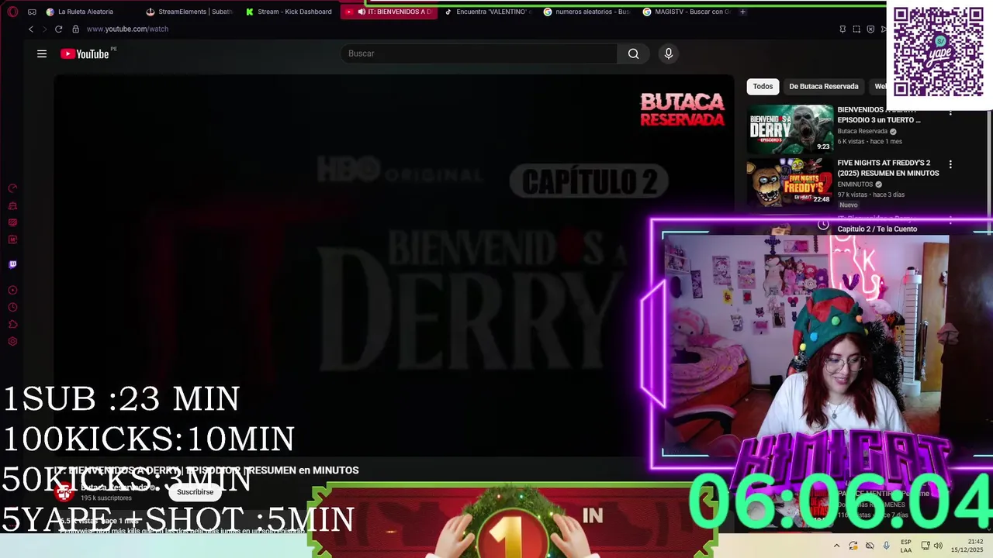Open the EPISODIO 3 un TUERTO video title
The image size is (993, 558).
879,115
